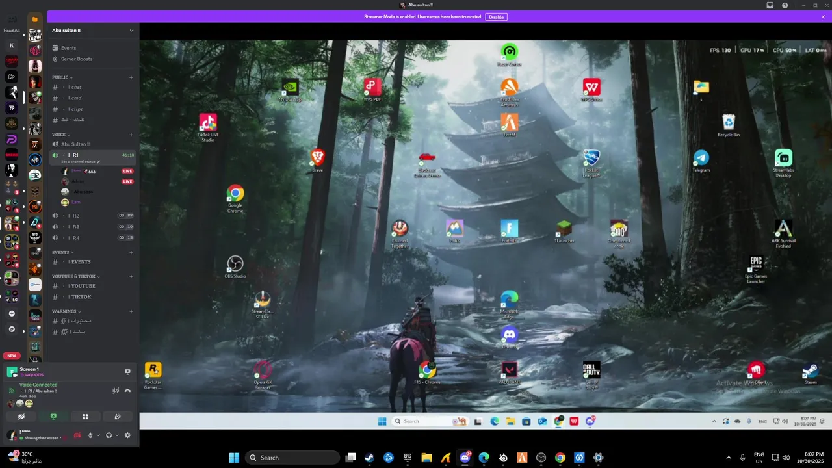The width and height of the screenshot is (832, 468).
Task: Collapse the WARNINGS category
Action: tap(66, 311)
